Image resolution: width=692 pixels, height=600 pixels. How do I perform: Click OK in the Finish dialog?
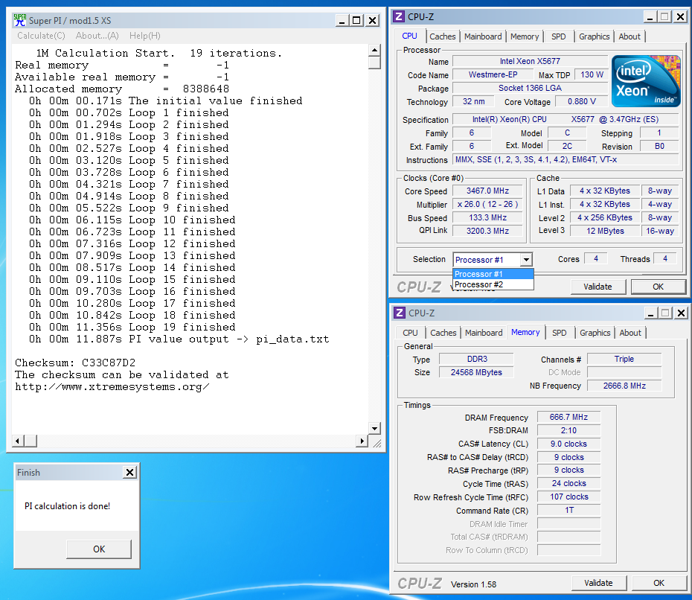coord(99,549)
